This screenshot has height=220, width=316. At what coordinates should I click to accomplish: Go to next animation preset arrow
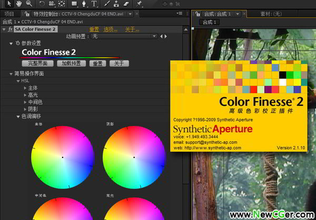(x=166, y=36)
